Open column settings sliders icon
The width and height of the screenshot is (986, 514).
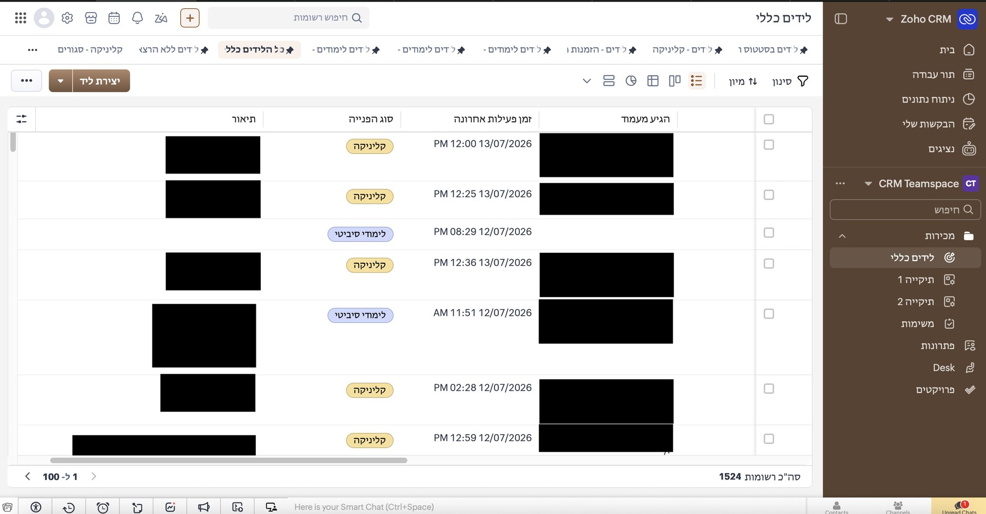(21, 119)
